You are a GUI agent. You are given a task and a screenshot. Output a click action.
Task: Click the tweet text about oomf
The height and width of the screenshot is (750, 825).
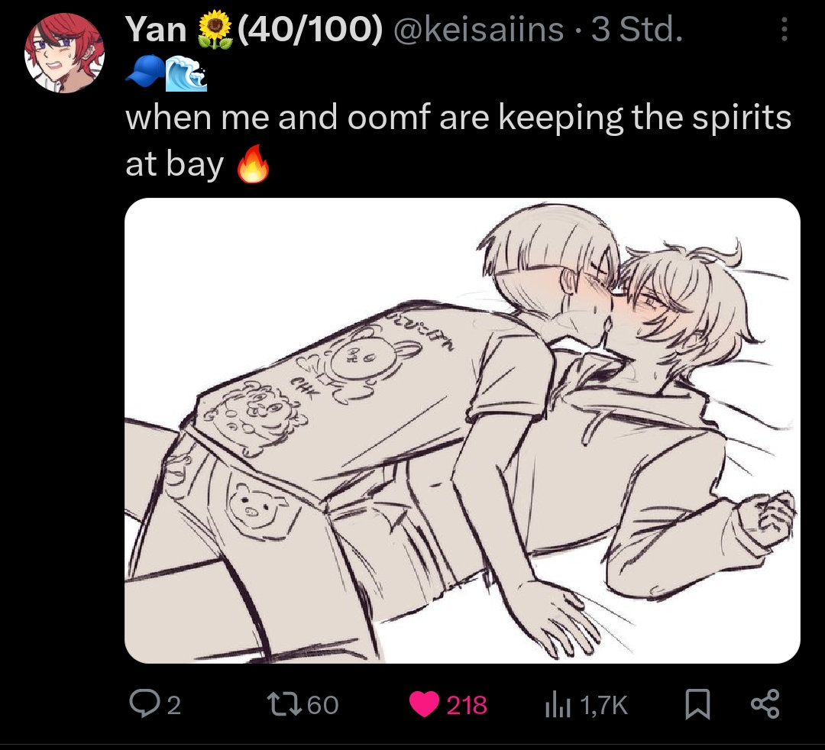click(458, 140)
